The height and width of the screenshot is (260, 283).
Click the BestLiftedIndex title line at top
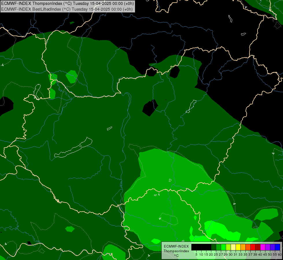(67, 9)
